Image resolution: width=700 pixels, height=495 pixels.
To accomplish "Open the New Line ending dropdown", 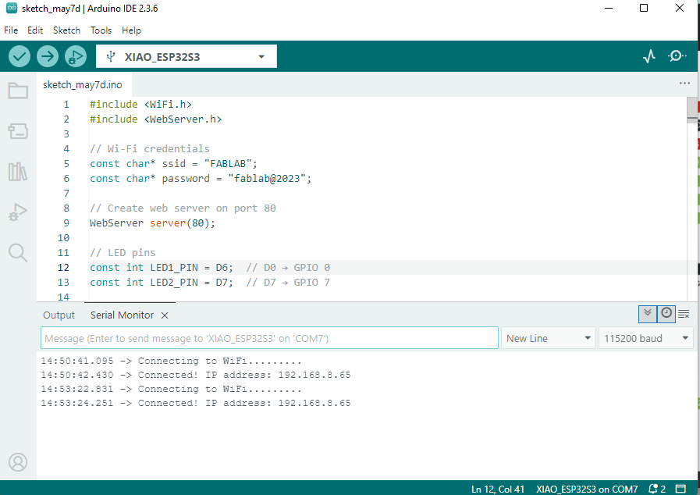I will 549,338.
